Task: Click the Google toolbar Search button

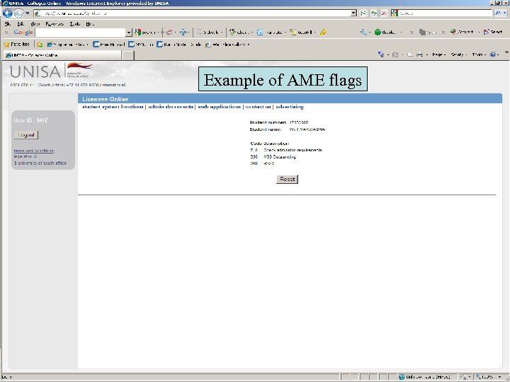Action: click(x=146, y=33)
